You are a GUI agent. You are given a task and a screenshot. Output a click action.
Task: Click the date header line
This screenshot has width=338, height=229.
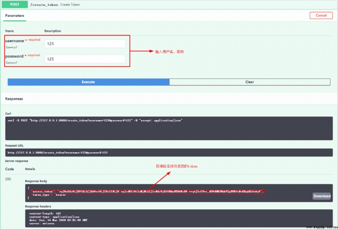coord(58,220)
